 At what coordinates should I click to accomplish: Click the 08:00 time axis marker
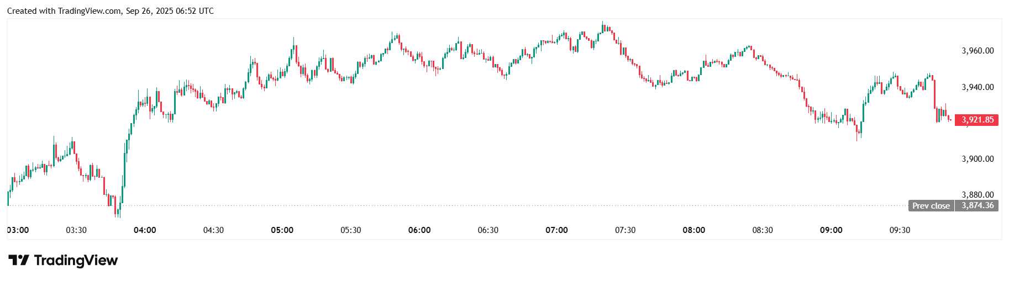(x=693, y=230)
